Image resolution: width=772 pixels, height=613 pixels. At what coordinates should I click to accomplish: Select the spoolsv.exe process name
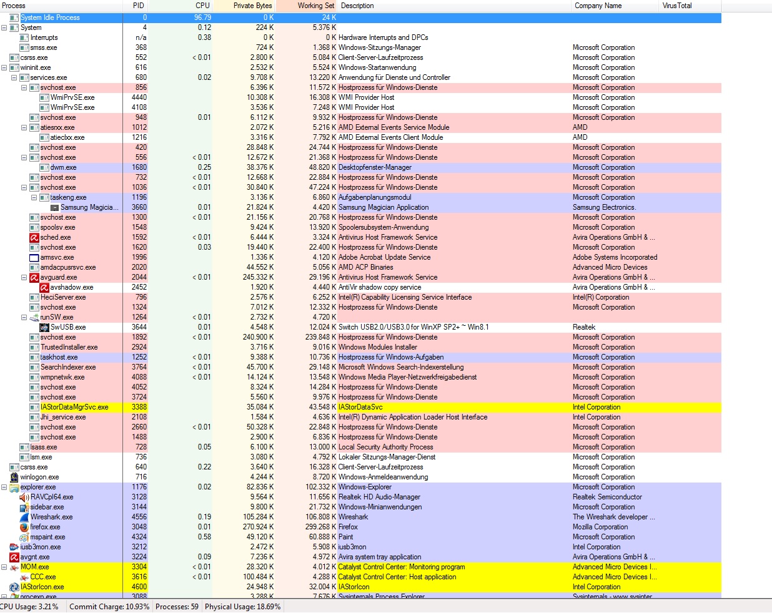coord(58,227)
